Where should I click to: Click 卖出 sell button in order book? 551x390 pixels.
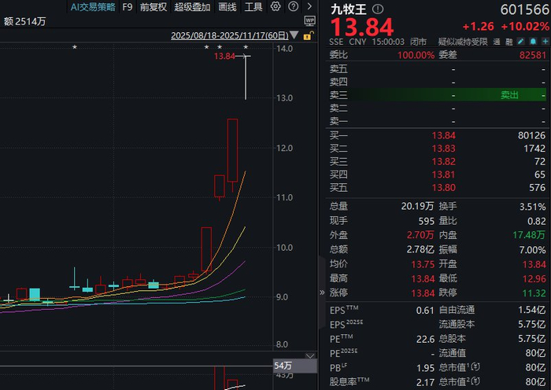[509, 95]
